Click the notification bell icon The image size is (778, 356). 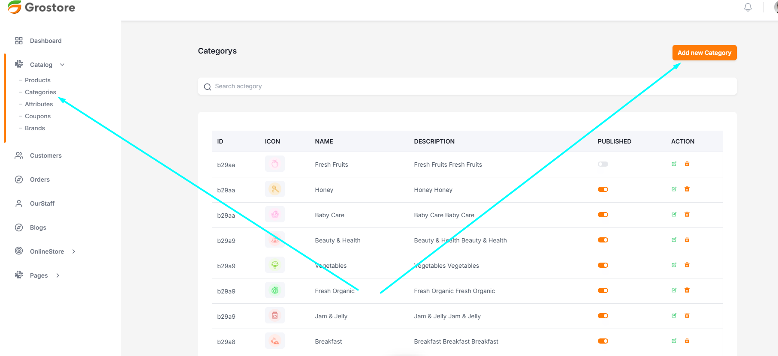click(748, 7)
